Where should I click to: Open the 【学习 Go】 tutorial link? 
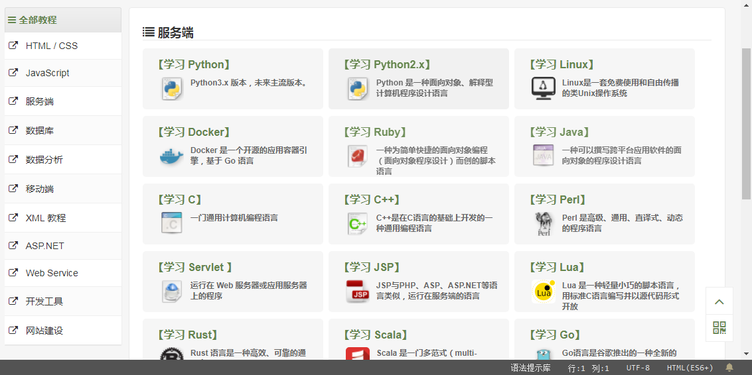coord(554,335)
